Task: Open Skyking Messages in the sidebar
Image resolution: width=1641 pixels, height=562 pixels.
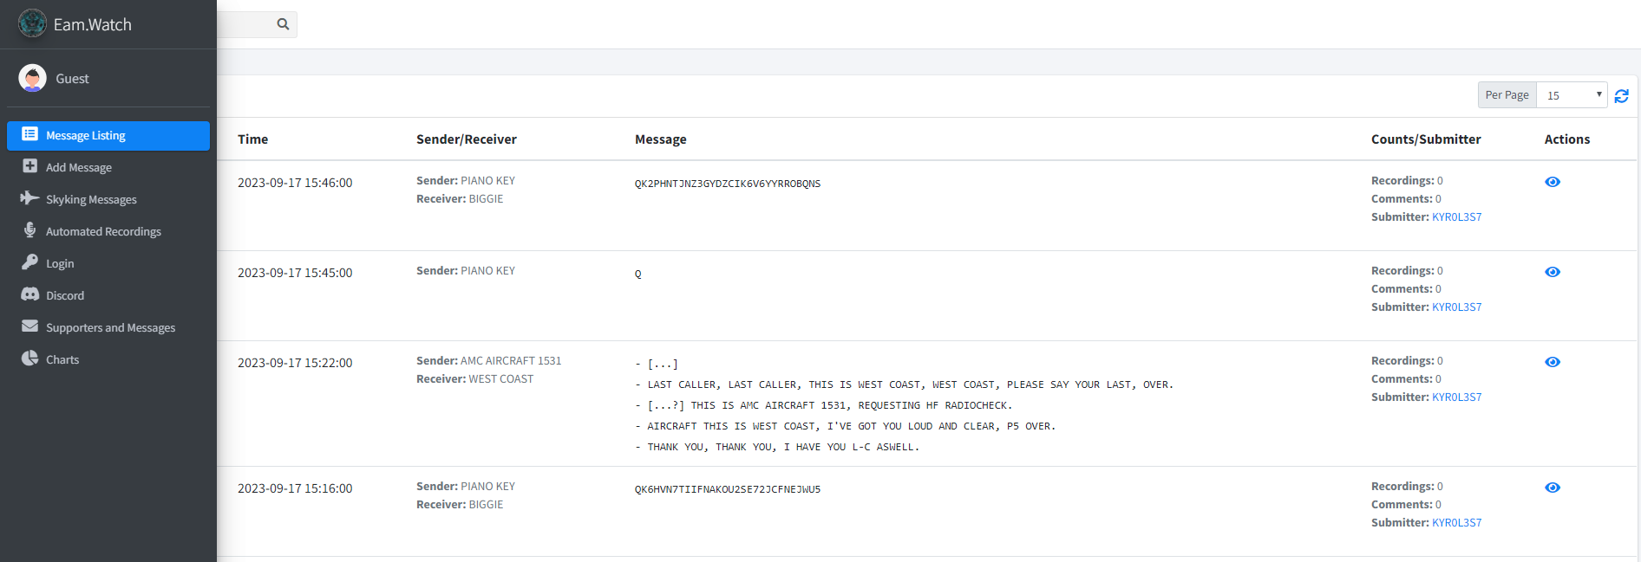Action: 108,199
